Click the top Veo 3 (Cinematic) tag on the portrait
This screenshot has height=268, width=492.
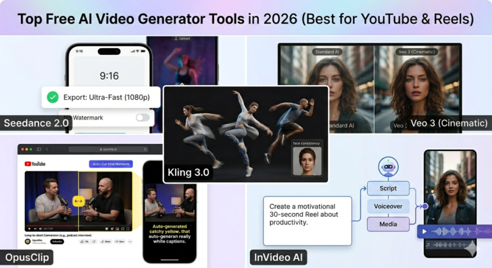416,52
